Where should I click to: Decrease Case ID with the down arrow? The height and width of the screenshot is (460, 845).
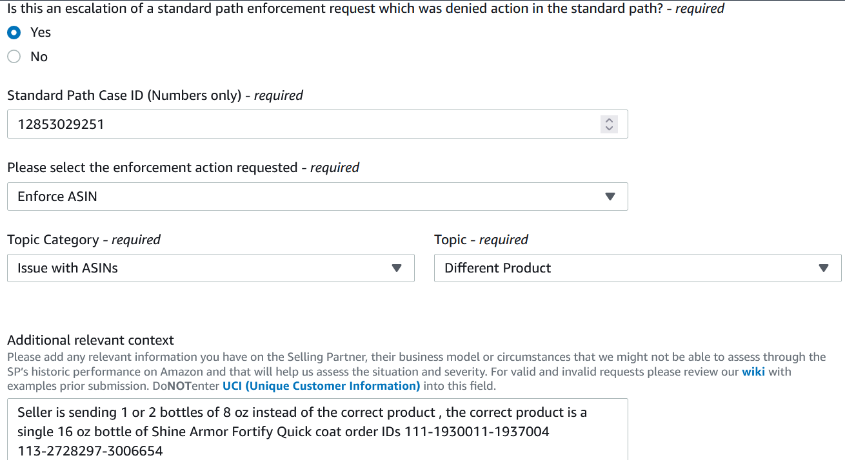pos(609,128)
